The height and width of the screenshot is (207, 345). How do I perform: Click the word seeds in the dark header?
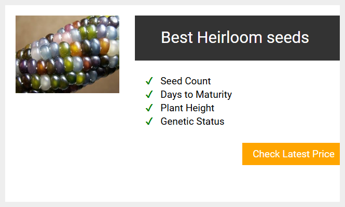coord(288,37)
